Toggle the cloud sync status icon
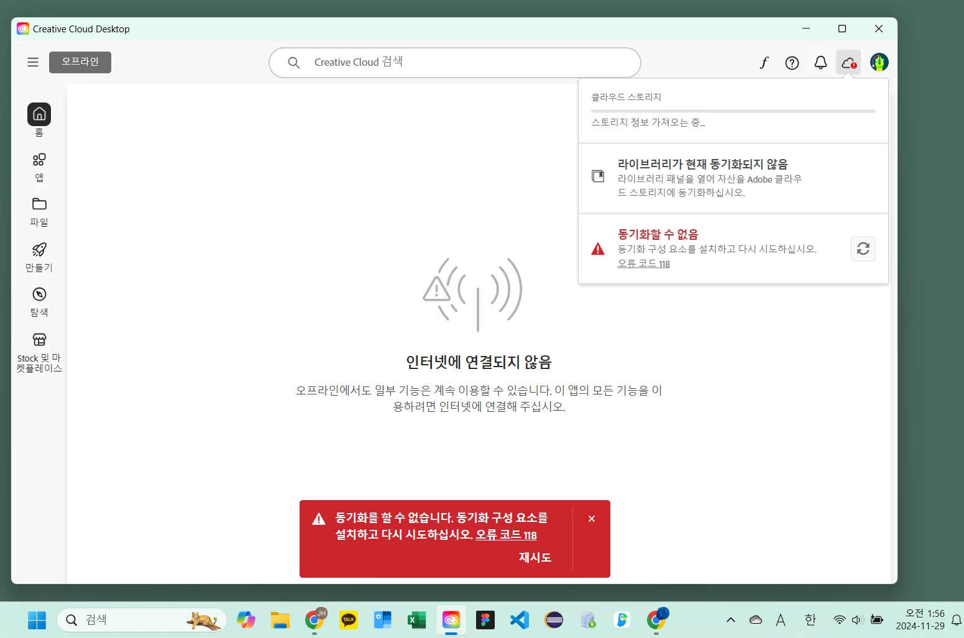 point(848,63)
